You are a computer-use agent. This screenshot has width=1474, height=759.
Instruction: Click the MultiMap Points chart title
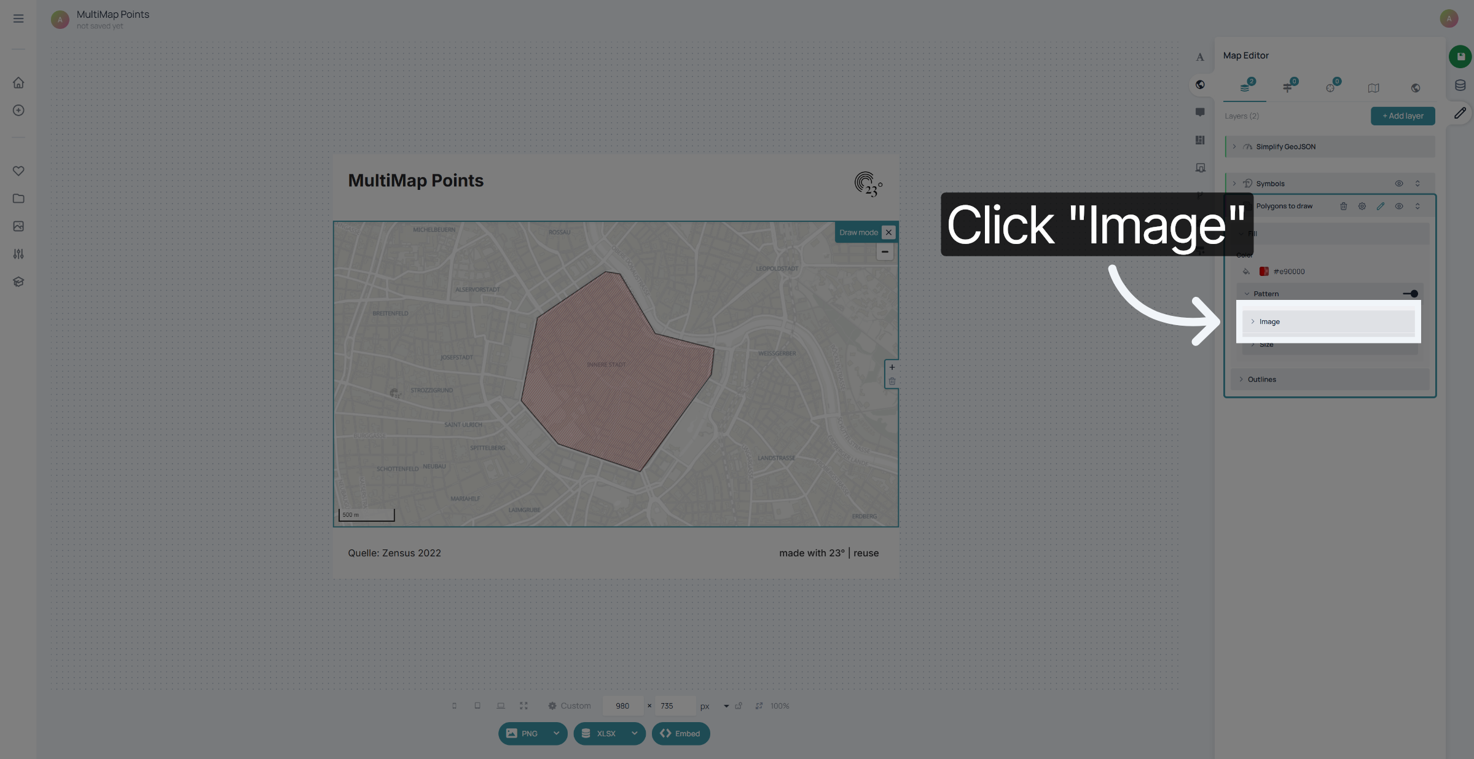[x=416, y=181]
